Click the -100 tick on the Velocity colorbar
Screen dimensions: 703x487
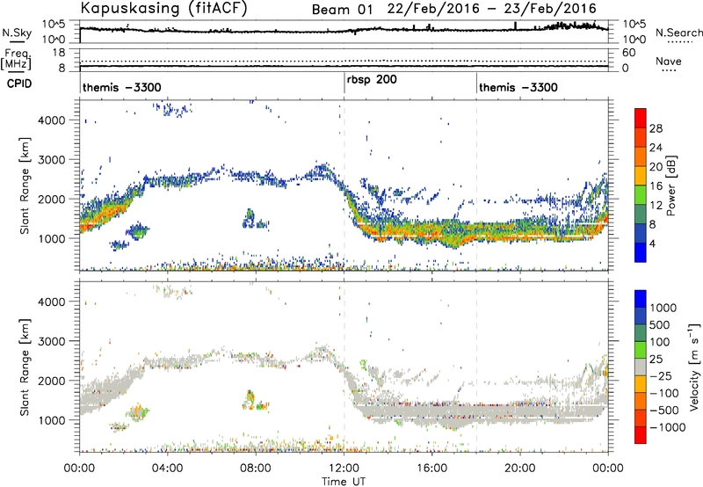tap(663, 393)
